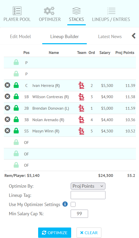Viewport: 139px width, 238px height.
Task: Remove Nolan Arenado from lineup
Action: (7, 119)
